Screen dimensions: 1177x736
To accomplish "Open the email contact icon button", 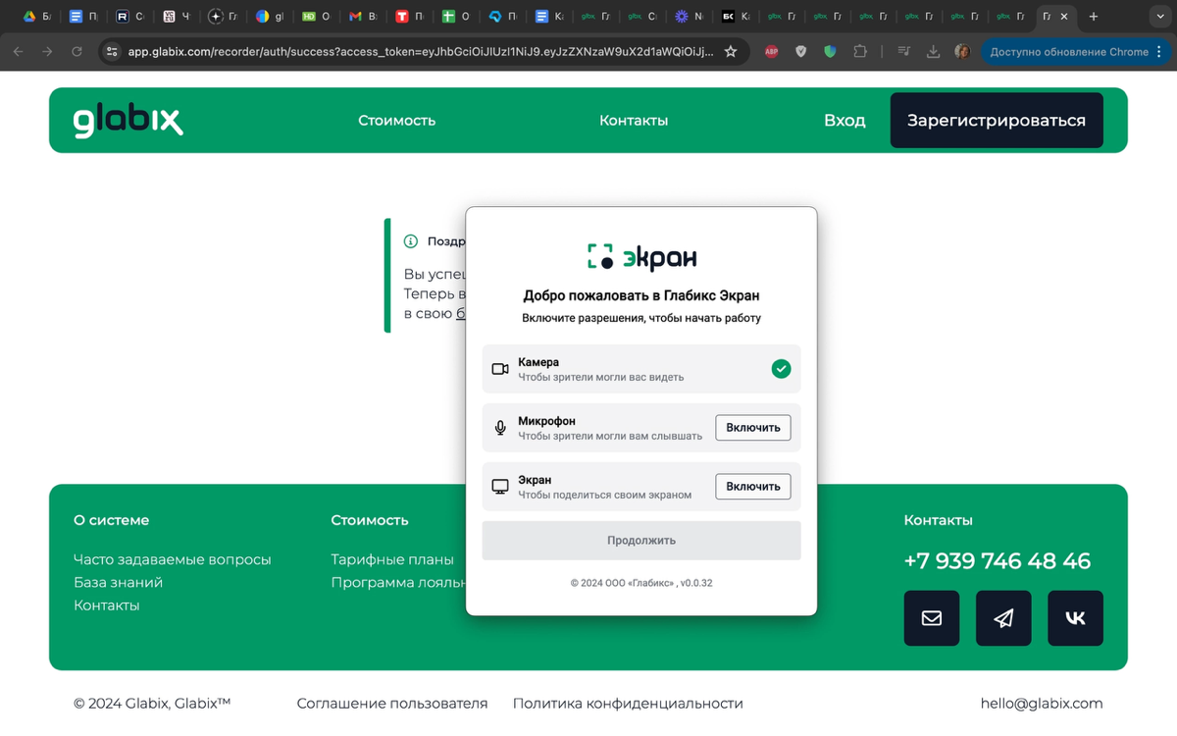I will (932, 618).
